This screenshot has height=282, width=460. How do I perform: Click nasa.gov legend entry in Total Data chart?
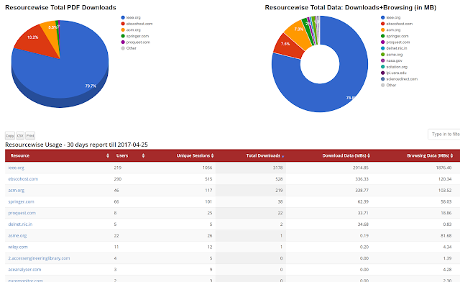pyautogui.click(x=392, y=60)
